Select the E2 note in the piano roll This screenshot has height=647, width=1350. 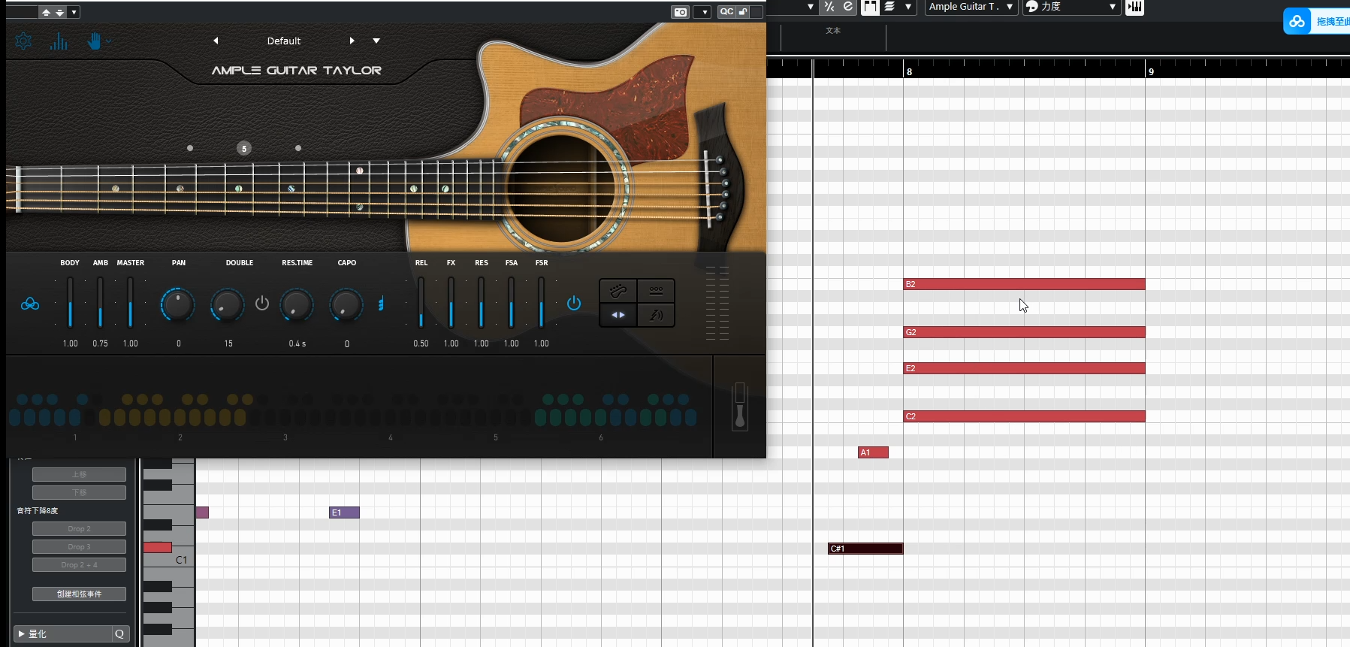coord(1024,368)
